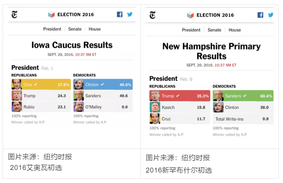Viewport: 283px width, 183px height.
Task: Open Senate tab in Iowa panel
Action: 75,29
